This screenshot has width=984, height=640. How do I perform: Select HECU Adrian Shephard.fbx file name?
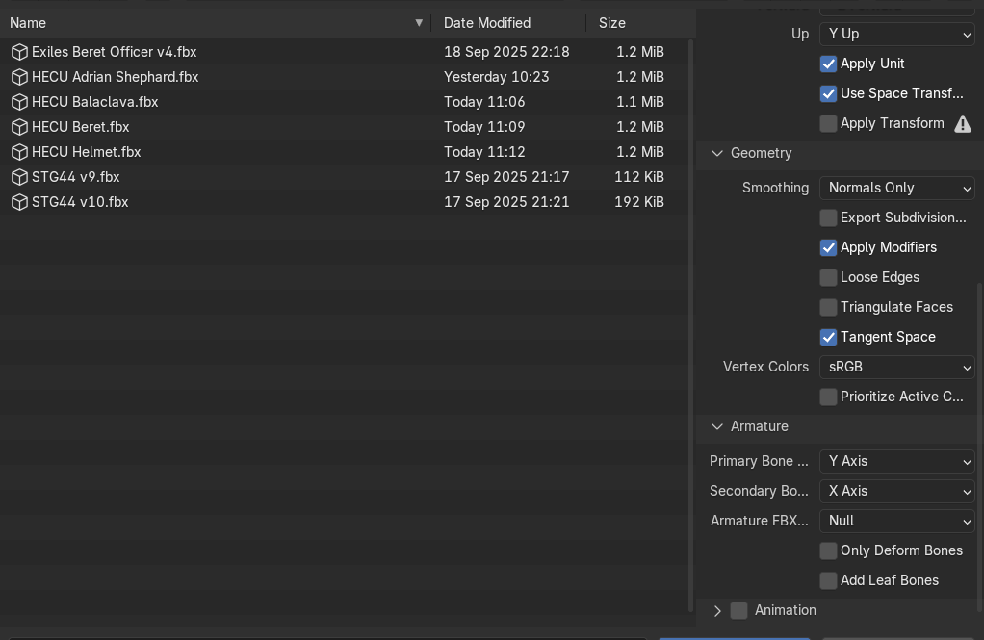(115, 77)
